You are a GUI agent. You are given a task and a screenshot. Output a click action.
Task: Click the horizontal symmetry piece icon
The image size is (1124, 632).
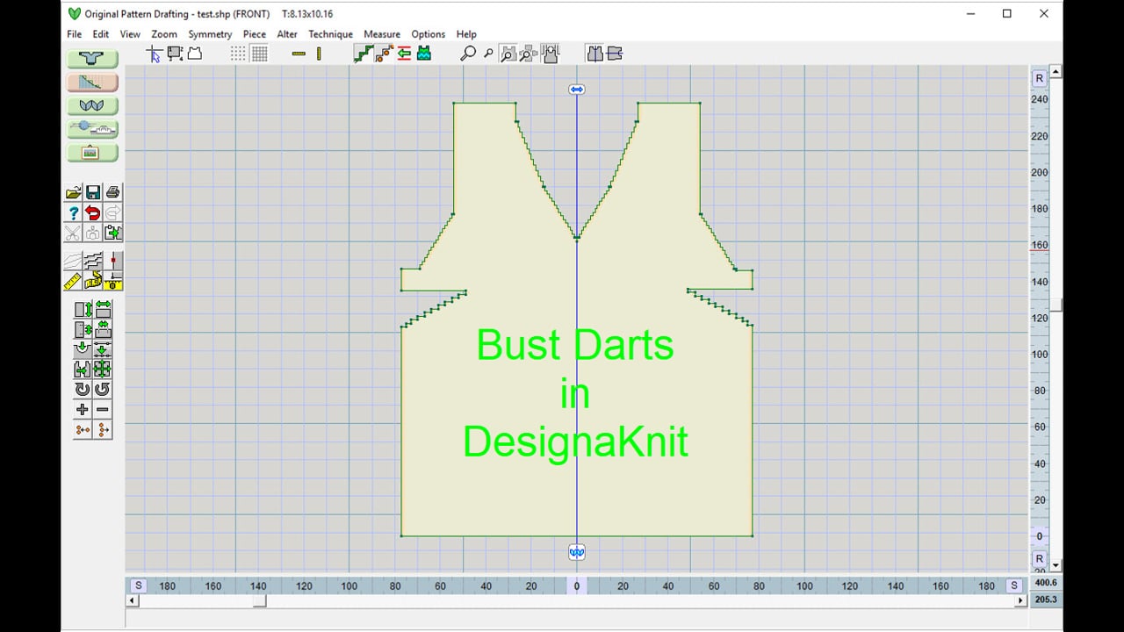point(615,54)
